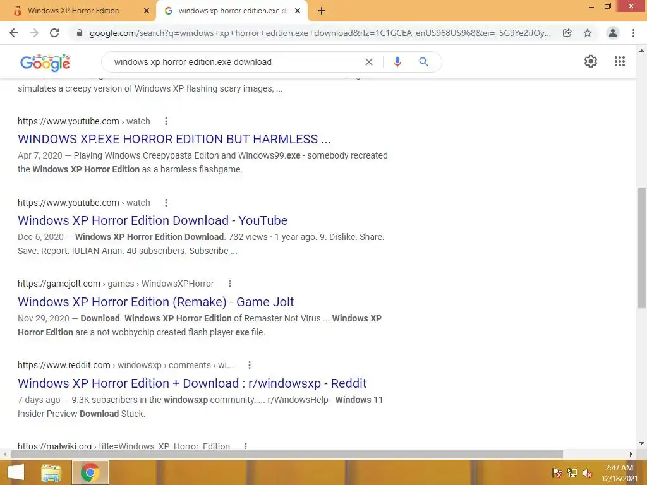Viewport: 647px width, 485px height.
Task: Click scroll-up arrow of vertical scrollbar
Action: (641, 51)
